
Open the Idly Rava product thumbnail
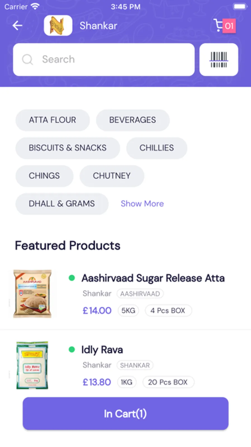[32, 365]
